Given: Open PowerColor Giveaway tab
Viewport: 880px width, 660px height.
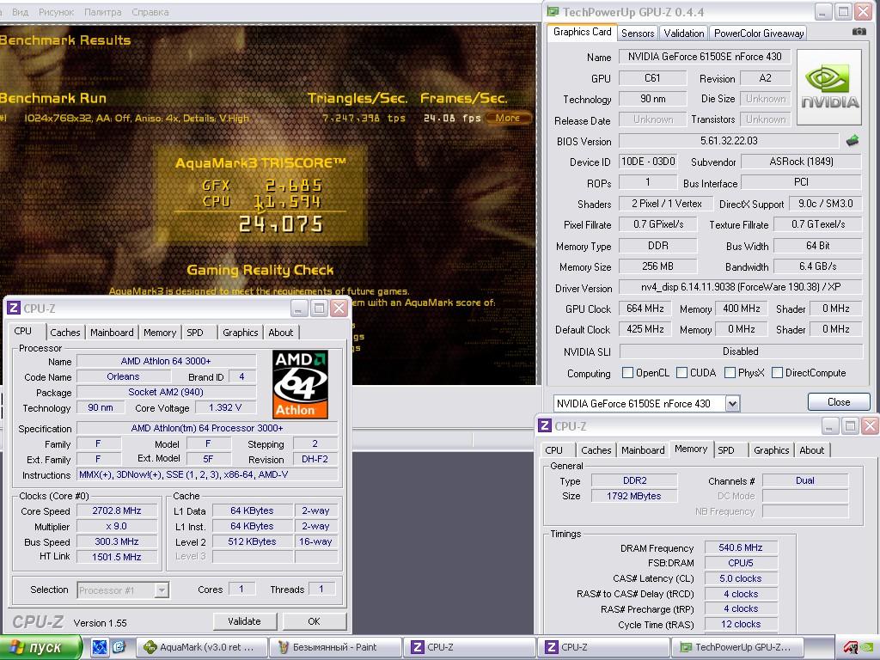Looking at the screenshot, I should click(x=759, y=34).
